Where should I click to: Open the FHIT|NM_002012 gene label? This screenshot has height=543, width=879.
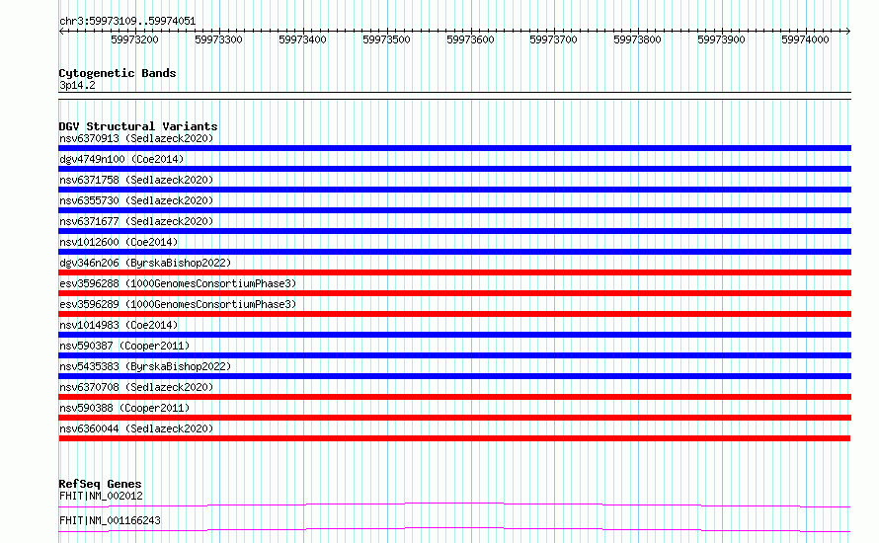(101, 496)
